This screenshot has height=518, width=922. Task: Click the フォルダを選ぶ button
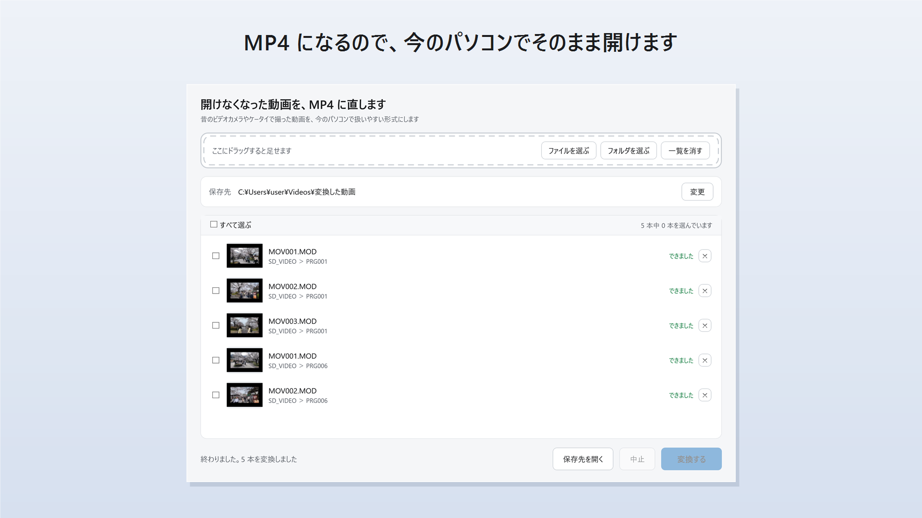(628, 151)
